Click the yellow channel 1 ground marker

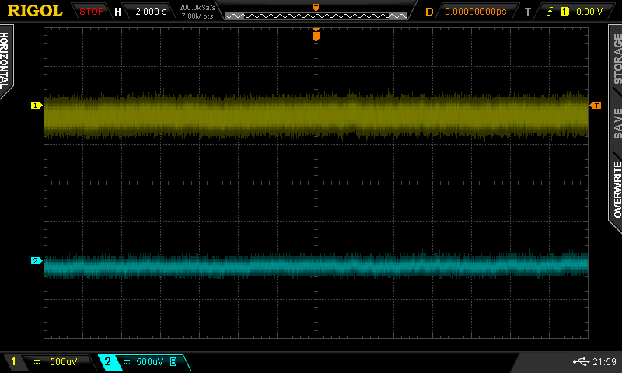(35, 105)
